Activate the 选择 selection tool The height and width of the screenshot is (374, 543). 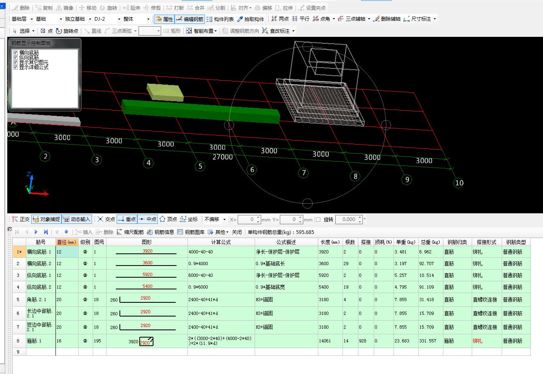[21, 31]
